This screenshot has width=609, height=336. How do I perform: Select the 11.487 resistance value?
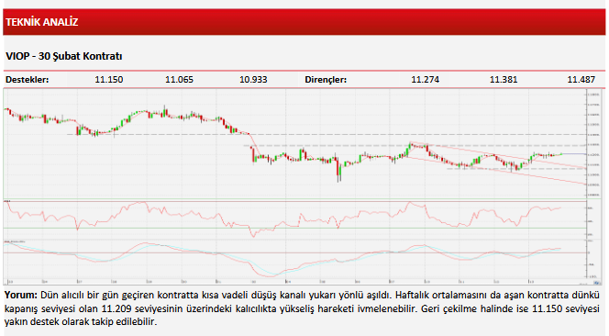(581, 80)
